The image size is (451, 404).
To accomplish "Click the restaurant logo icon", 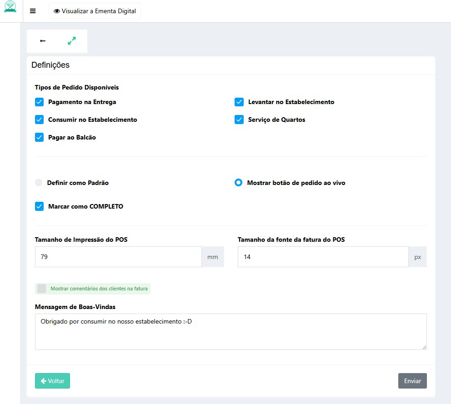I will (x=10, y=7).
